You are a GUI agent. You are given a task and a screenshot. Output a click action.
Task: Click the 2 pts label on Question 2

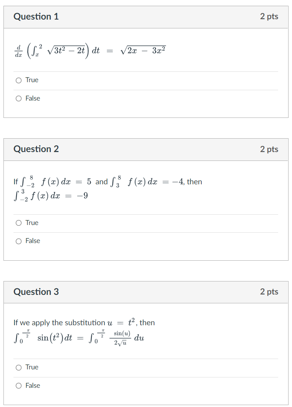click(x=270, y=149)
